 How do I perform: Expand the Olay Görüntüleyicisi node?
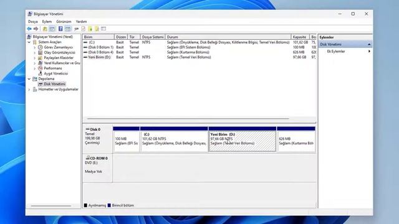tap(35, 52)
